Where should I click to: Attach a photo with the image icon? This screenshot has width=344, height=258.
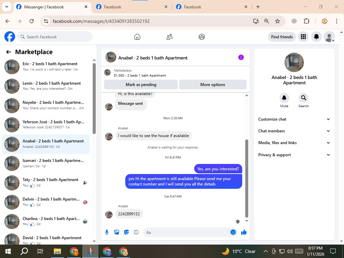117,232
